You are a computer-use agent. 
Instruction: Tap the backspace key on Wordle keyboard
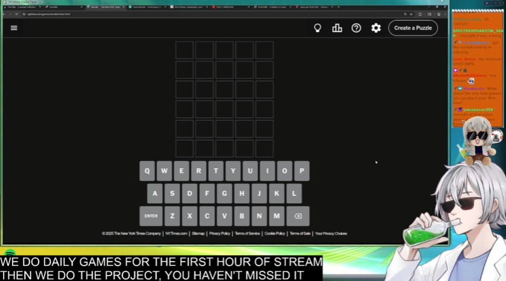coord(298,216)
